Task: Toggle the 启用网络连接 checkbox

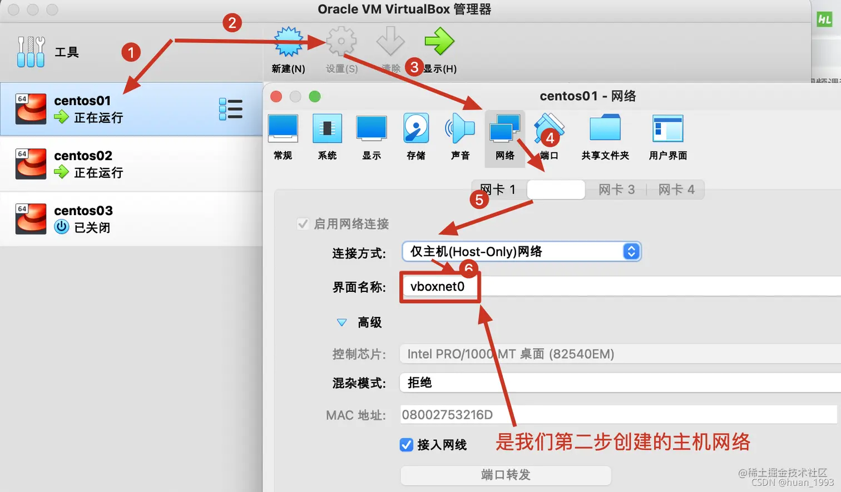Action: 303,223
